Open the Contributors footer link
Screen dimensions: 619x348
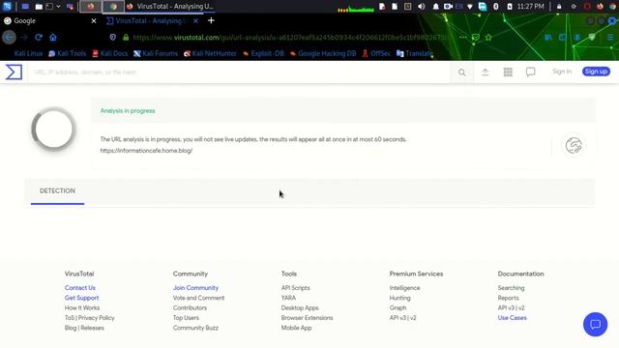click(x=190, y=307)
